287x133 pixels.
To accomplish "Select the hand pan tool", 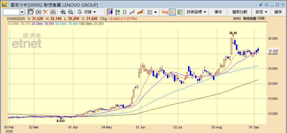I will tap(31, 12).
